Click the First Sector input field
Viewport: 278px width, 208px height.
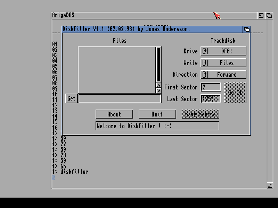(x=211, y=87)
